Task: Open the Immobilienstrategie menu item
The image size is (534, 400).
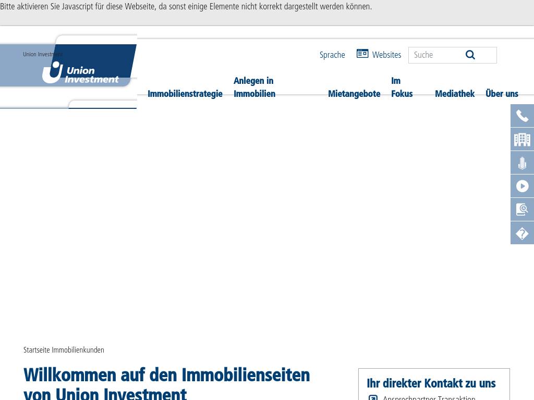Action: coord(185,94)
